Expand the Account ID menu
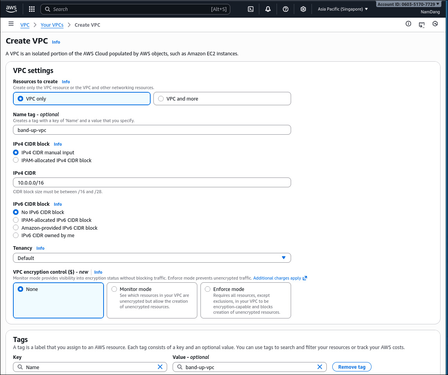The image size is (448, 375). [x=408, y=4]
